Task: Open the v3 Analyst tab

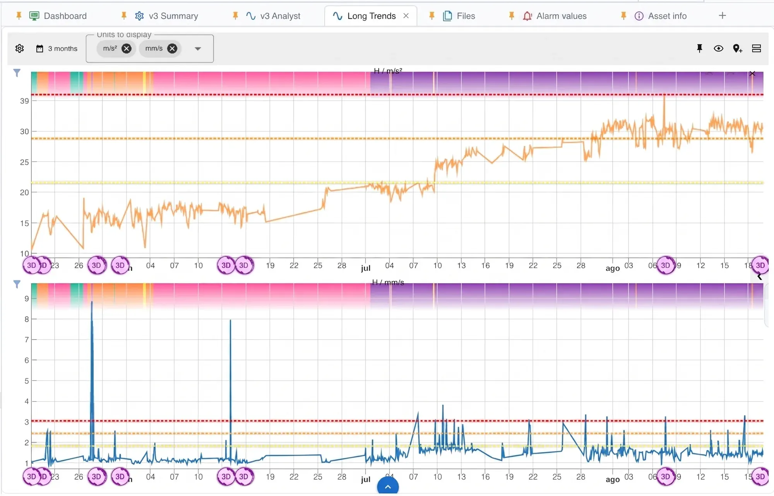Action: 273,16
